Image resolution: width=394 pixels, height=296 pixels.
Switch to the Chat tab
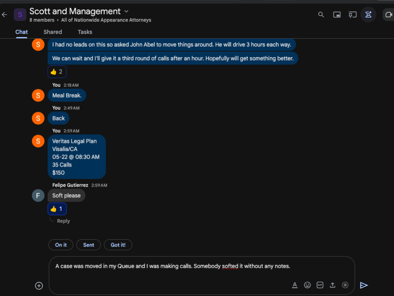22,32
